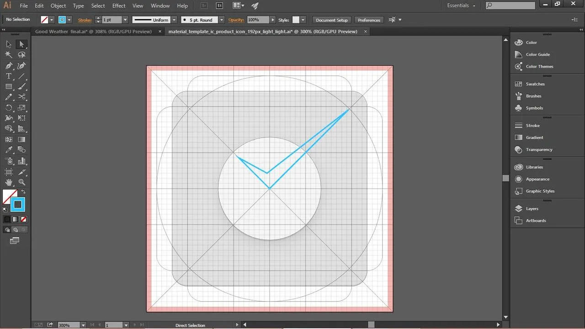
Task: Select the Scale tool
Action: pyautogui.click(x=21, y=108)
